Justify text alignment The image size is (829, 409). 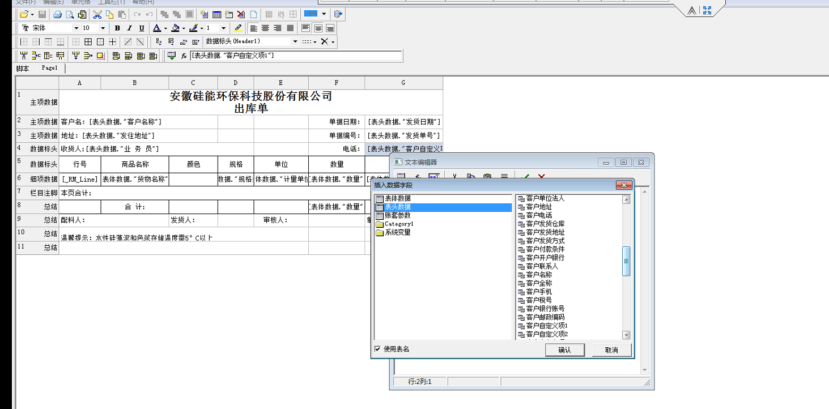tap(290, 28)
